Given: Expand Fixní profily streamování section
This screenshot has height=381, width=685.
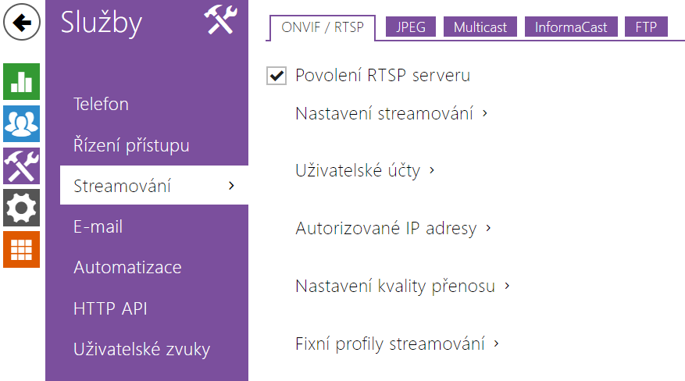Looking at the screenshot, I should (x=397, y=344).
